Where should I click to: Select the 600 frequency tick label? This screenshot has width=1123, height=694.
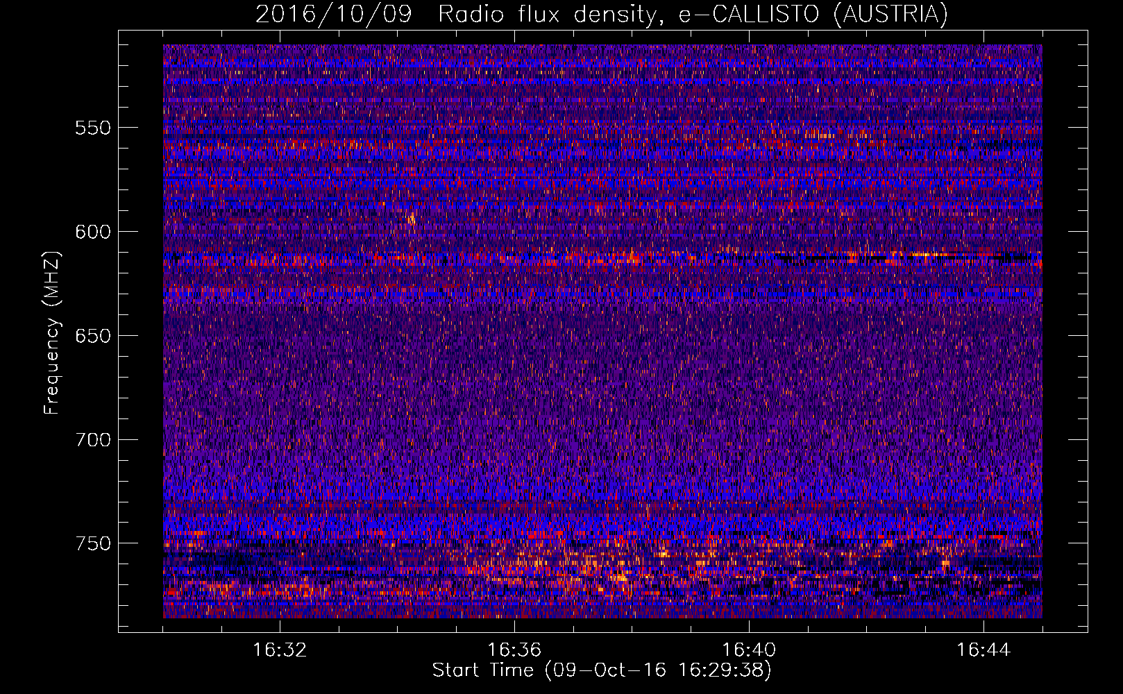click(x=93, y=232)
